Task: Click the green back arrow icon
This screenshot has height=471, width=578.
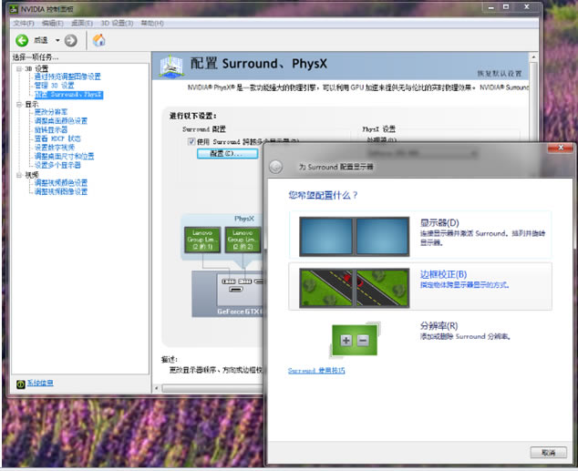Action: 22,40
